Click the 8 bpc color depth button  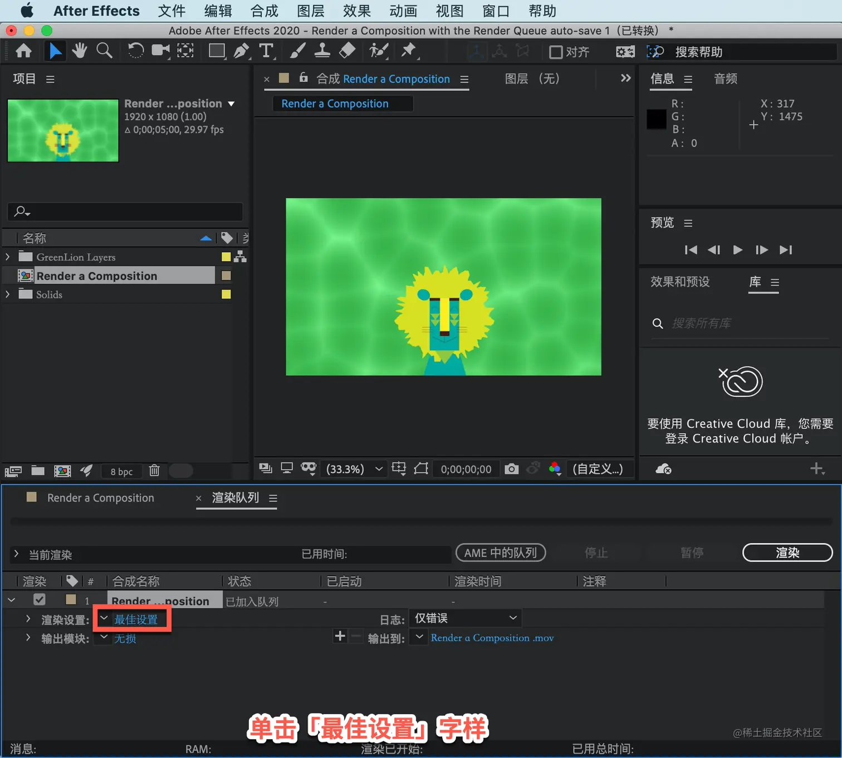[x=121, y=471]
